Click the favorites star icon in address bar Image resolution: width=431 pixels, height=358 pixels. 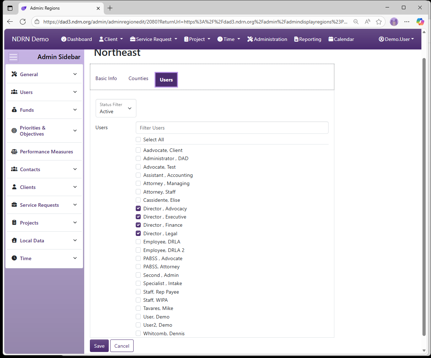[379, 22]
